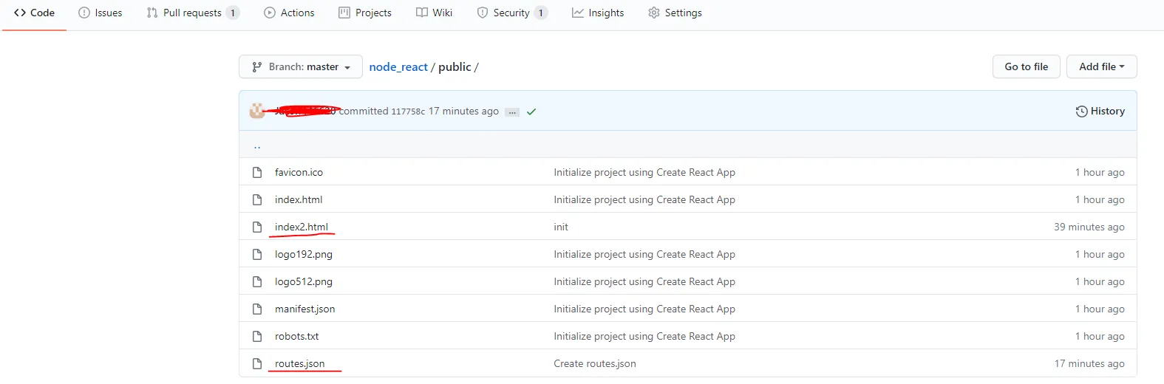Go to the Wiki tab
Image resolution: width=1164 pixels, height=384 pixels.
[x=434, y=13]
